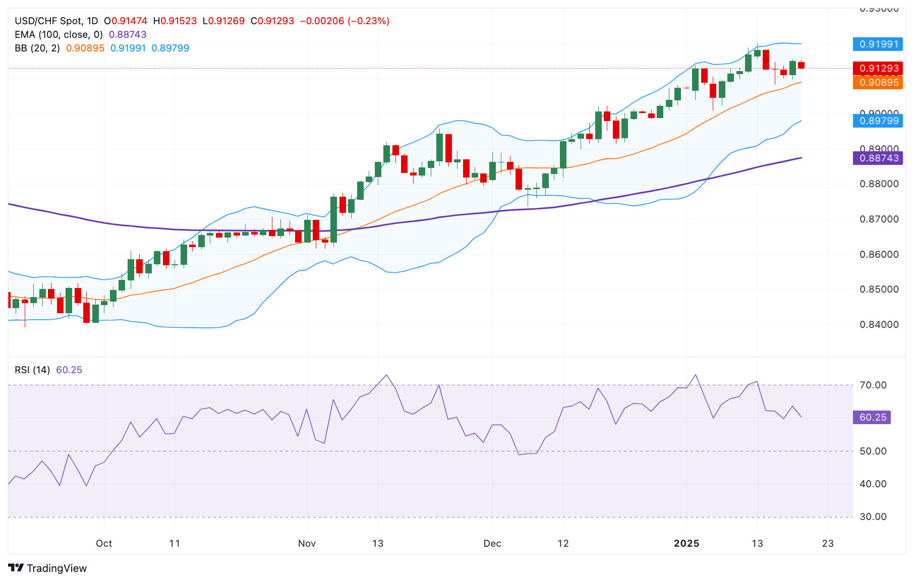Click the red current price tag 0.91293

(x=878, y=68)
